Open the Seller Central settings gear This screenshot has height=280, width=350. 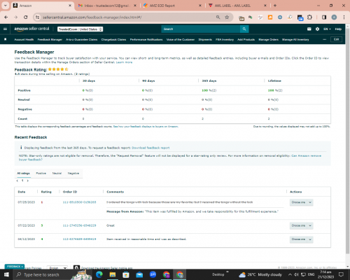click(317, 29)
